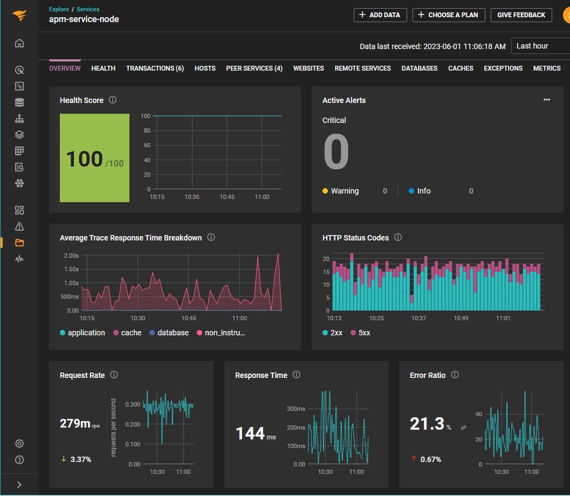
Task: Open the Home icon in sidebar
Action: click(19, 43)
